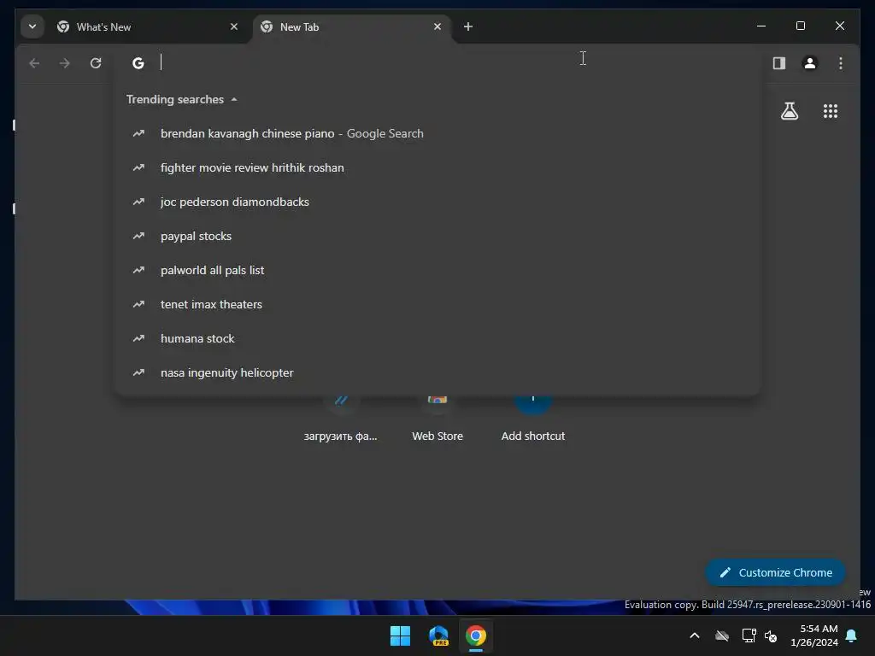Click the muted volume tray icon
This screenshot has width=875, height=656.
(771, 635)
